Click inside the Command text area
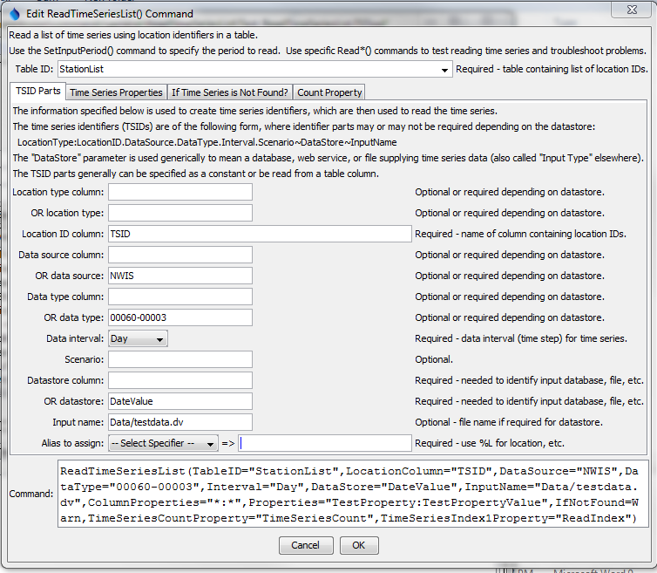 click(x=353, y=495)
